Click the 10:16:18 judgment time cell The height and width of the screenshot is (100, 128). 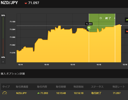point(79,93)
